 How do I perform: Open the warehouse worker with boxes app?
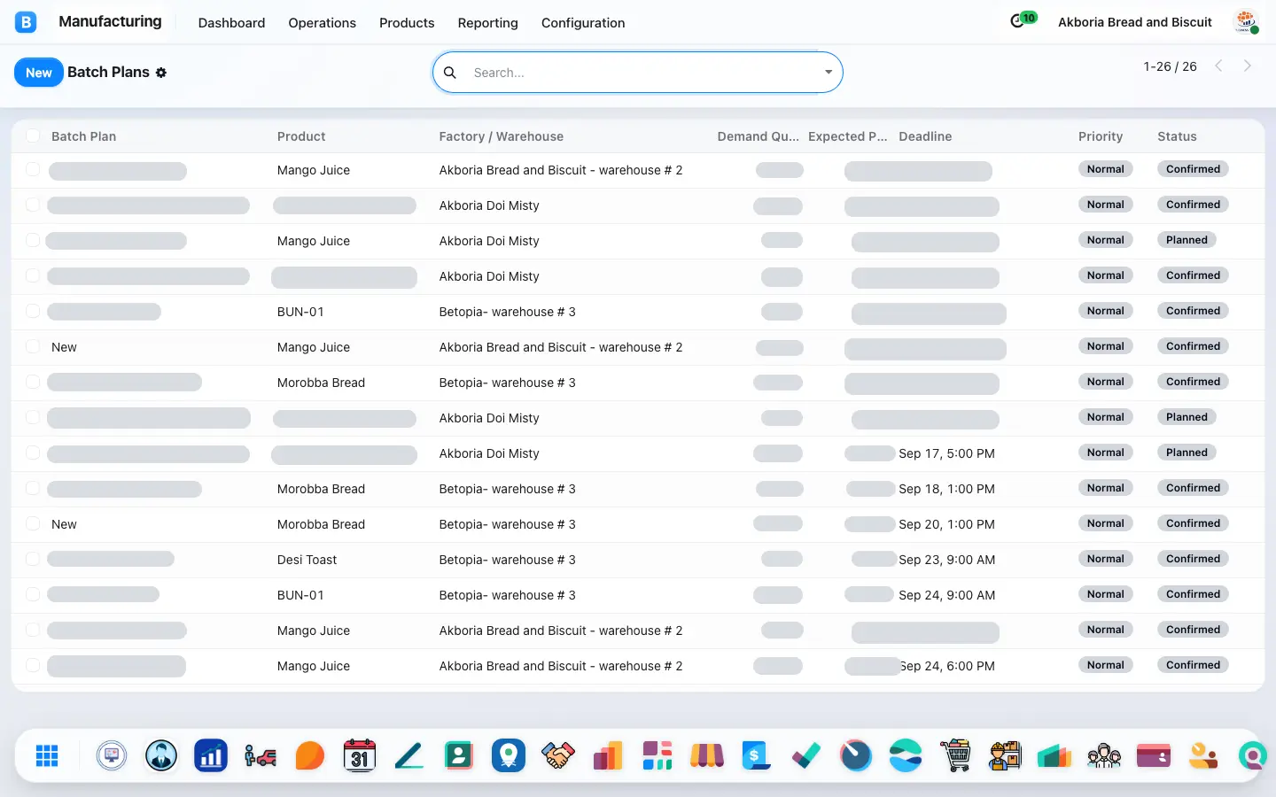[x=1005, y=755]
